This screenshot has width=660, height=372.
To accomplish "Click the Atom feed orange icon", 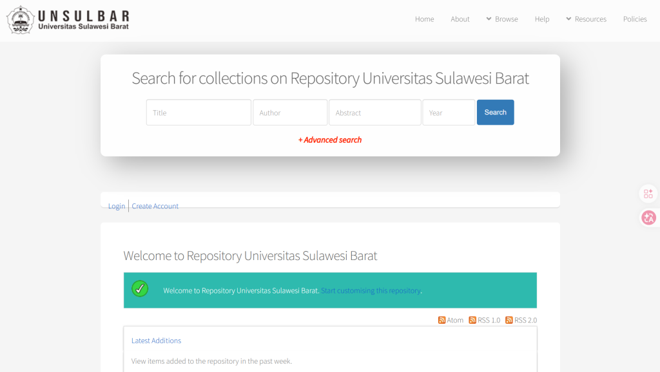I will tap(442, 321).
